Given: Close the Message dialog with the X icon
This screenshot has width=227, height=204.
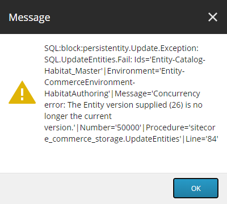Looking at the screenshot, I should pos(213,17).
